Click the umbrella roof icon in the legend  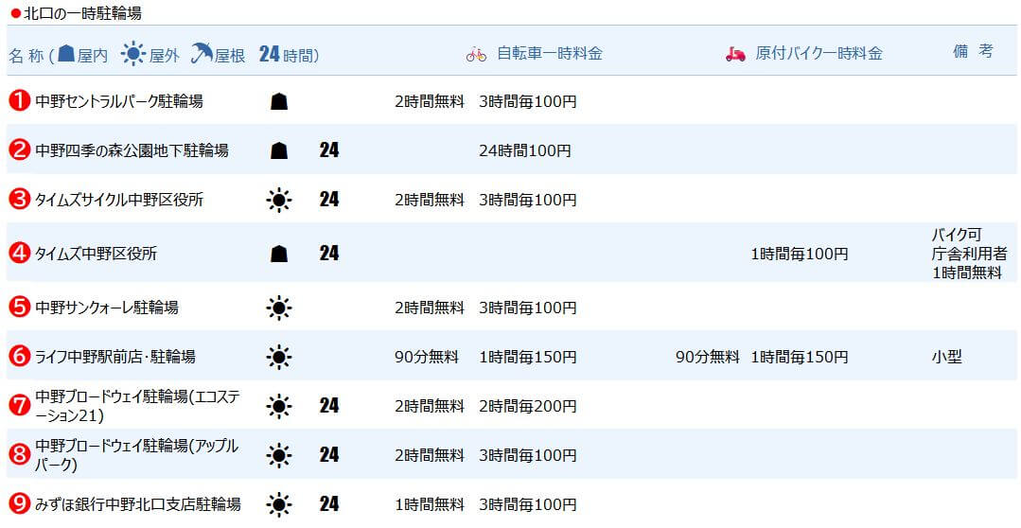(x=201, y=54)
